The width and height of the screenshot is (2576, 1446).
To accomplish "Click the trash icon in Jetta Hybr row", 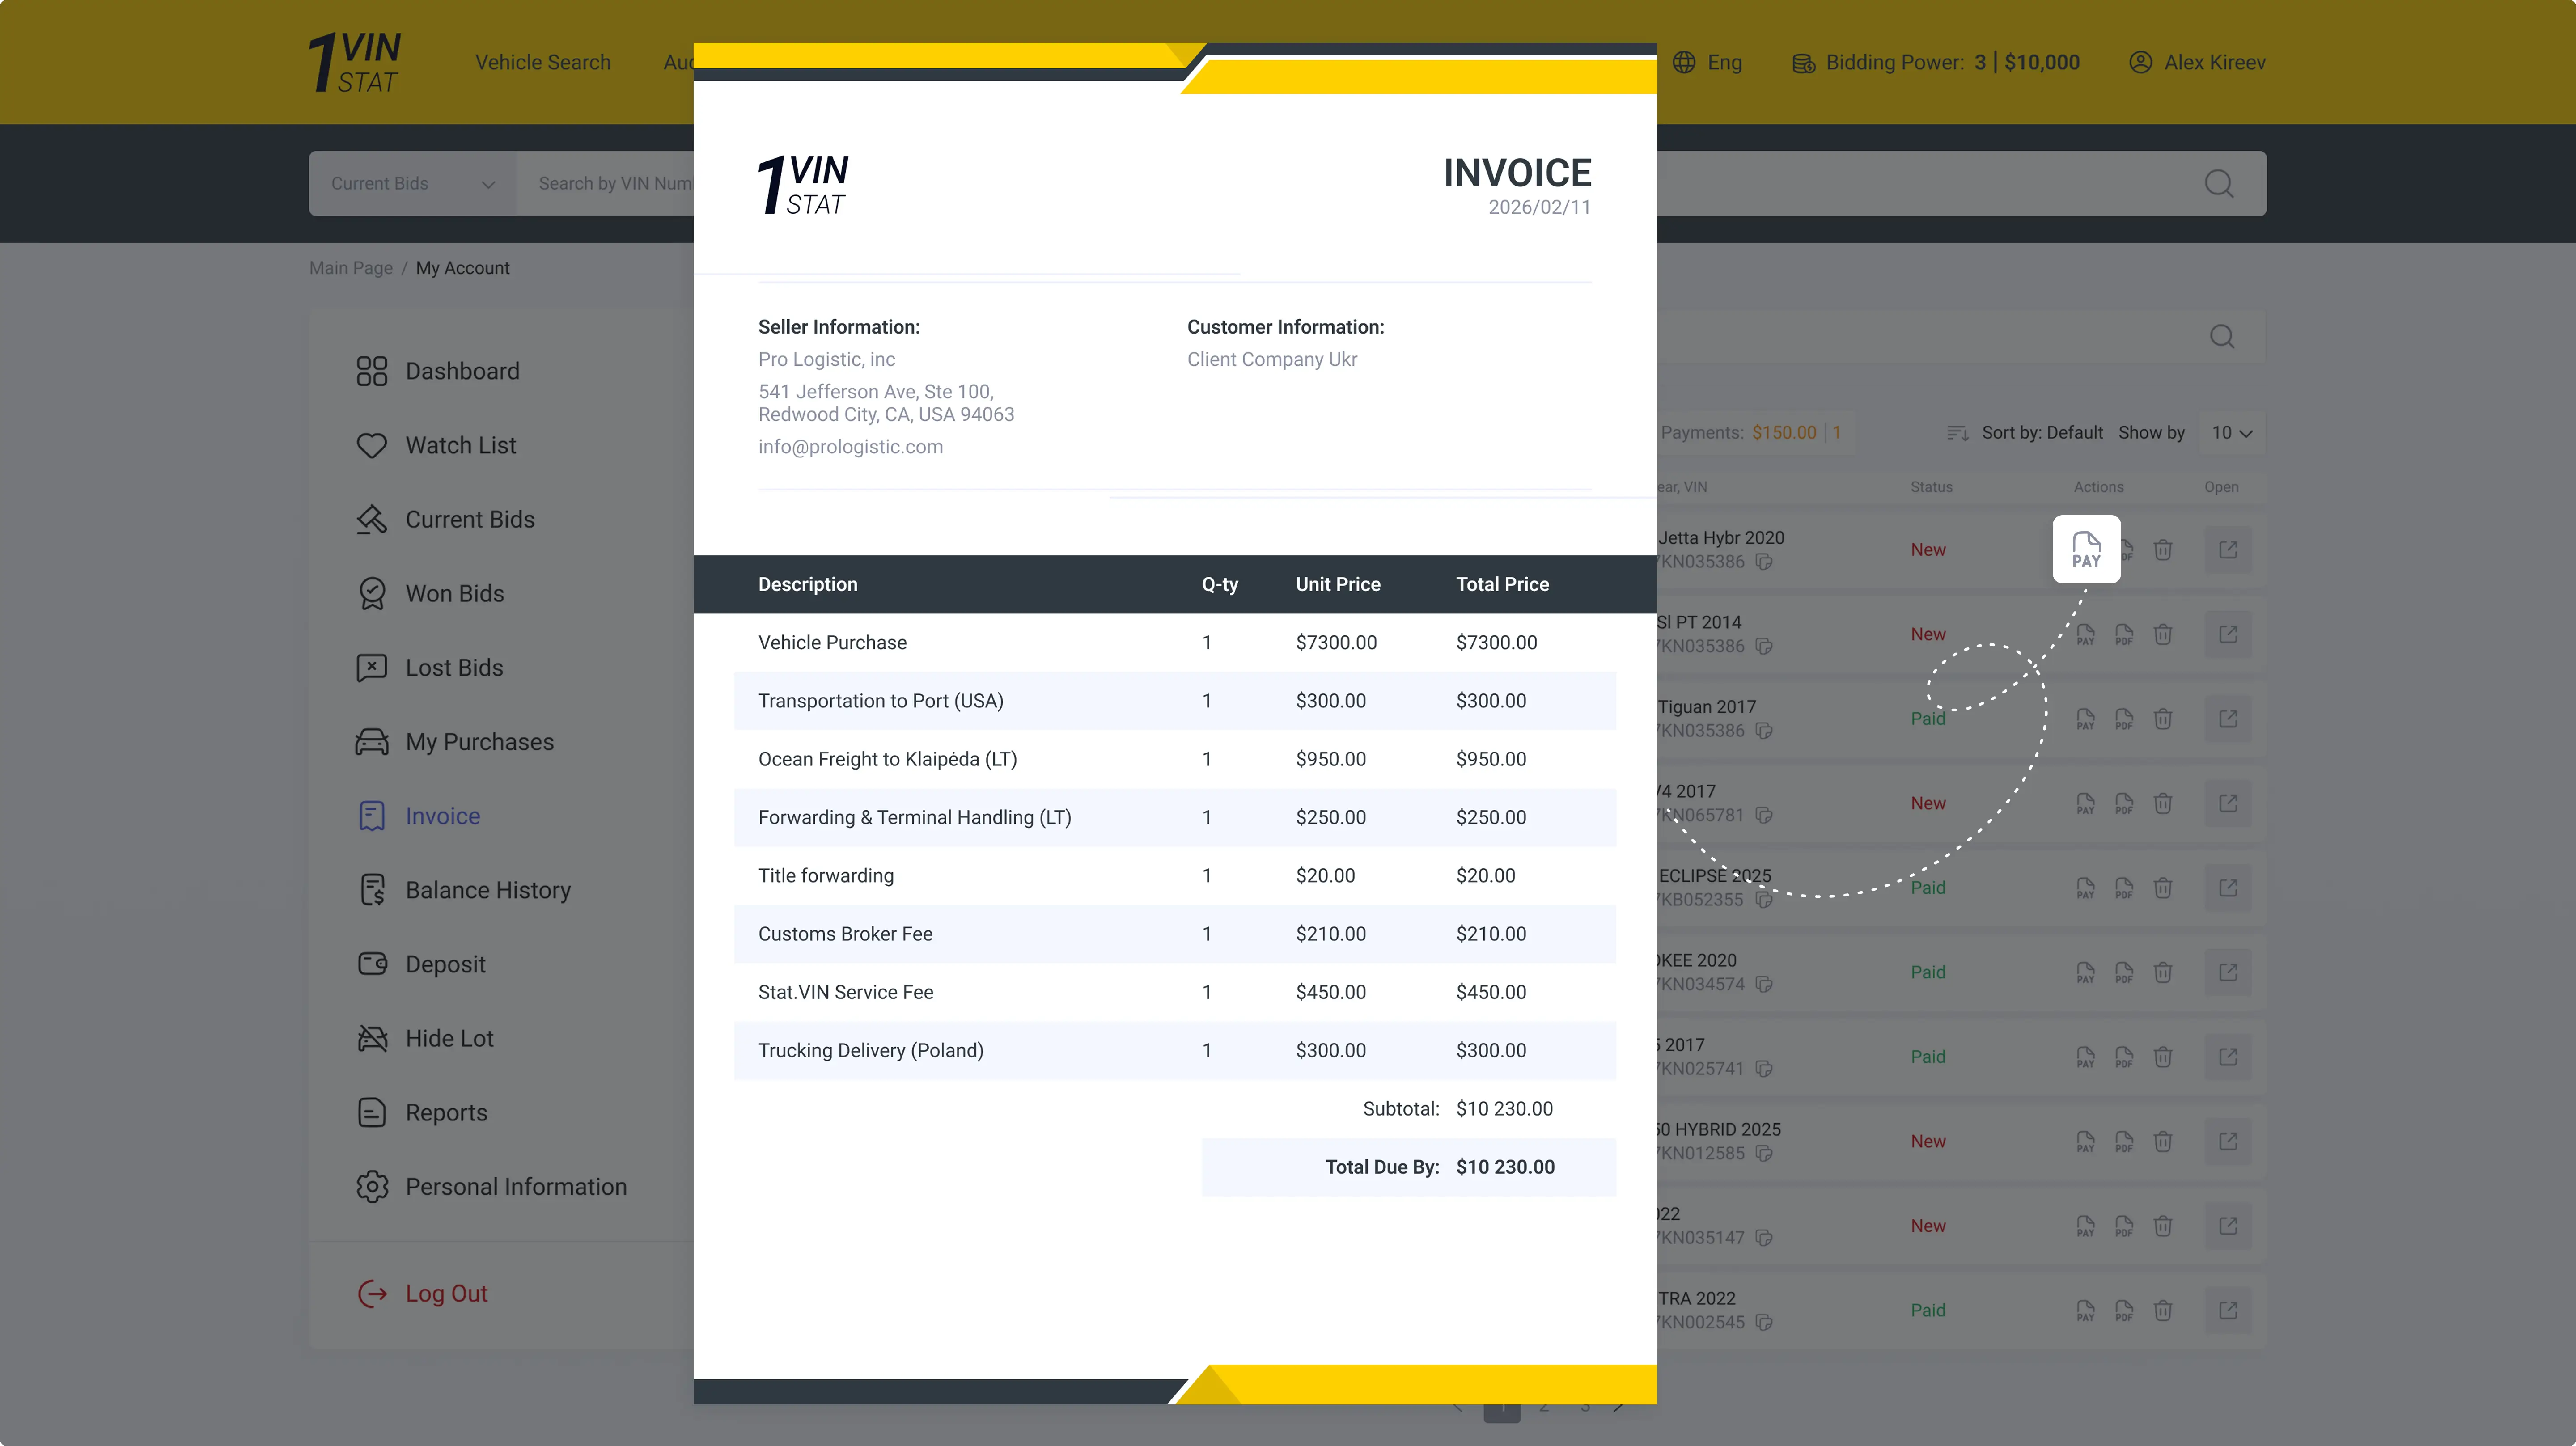I will (2163, 549).
